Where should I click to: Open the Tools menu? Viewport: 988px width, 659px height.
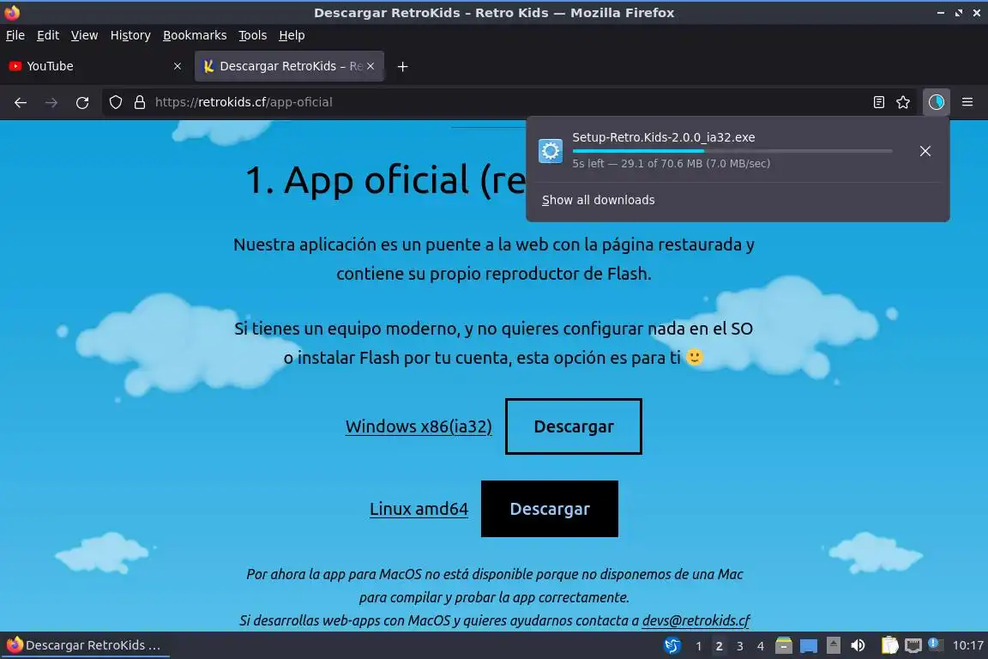[x=253, y=35]
